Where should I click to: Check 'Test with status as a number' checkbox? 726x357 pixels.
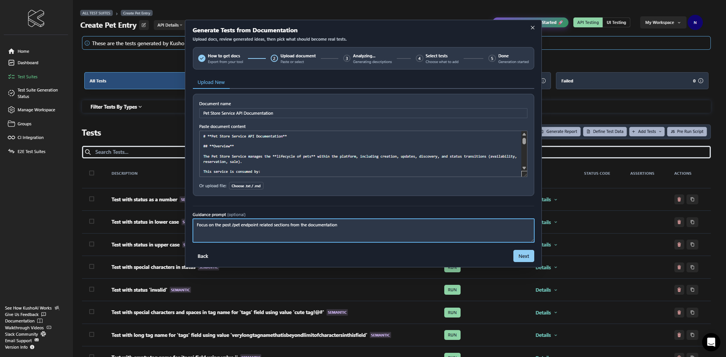pyautogui.click(x=92, y=199)
